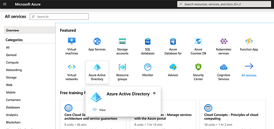Click the '10 units • 1 hr 2 min' text
Viewport: 274px width, 129px height.
click(218, 125)
